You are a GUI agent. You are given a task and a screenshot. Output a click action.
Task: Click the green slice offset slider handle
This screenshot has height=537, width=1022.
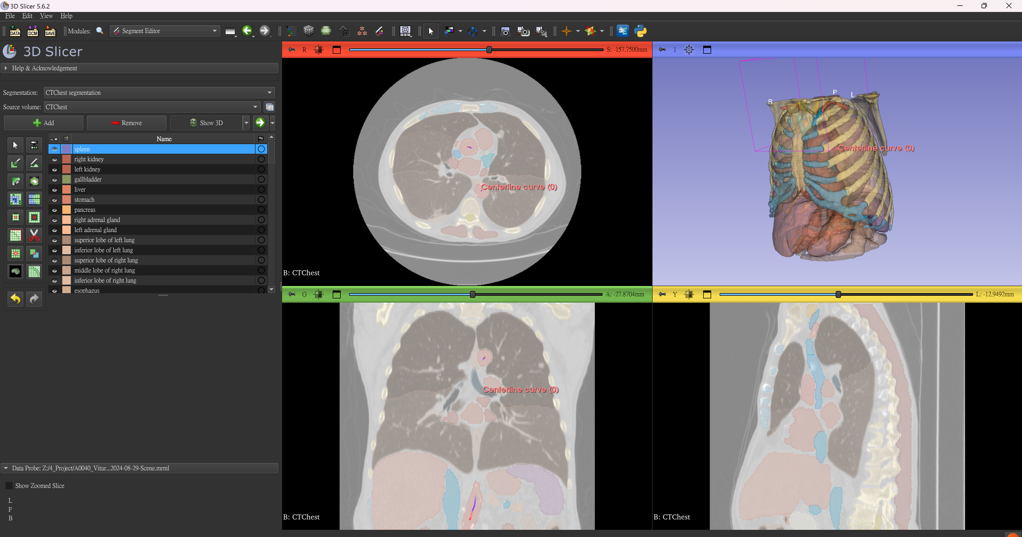[472, 294]
